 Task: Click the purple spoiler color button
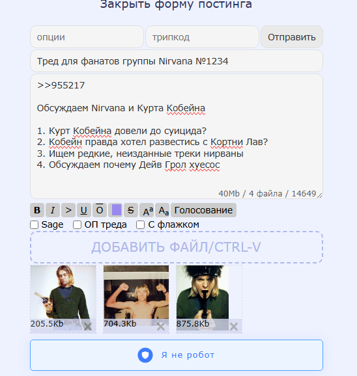coord(115,210)
